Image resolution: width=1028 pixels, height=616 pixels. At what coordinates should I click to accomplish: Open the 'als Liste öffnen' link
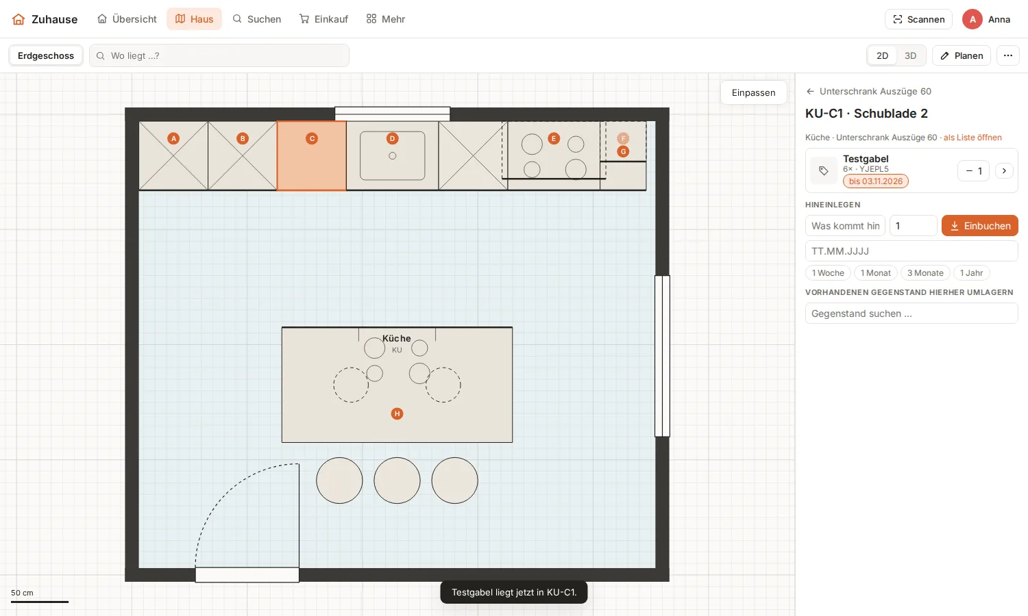pos(972,138)
